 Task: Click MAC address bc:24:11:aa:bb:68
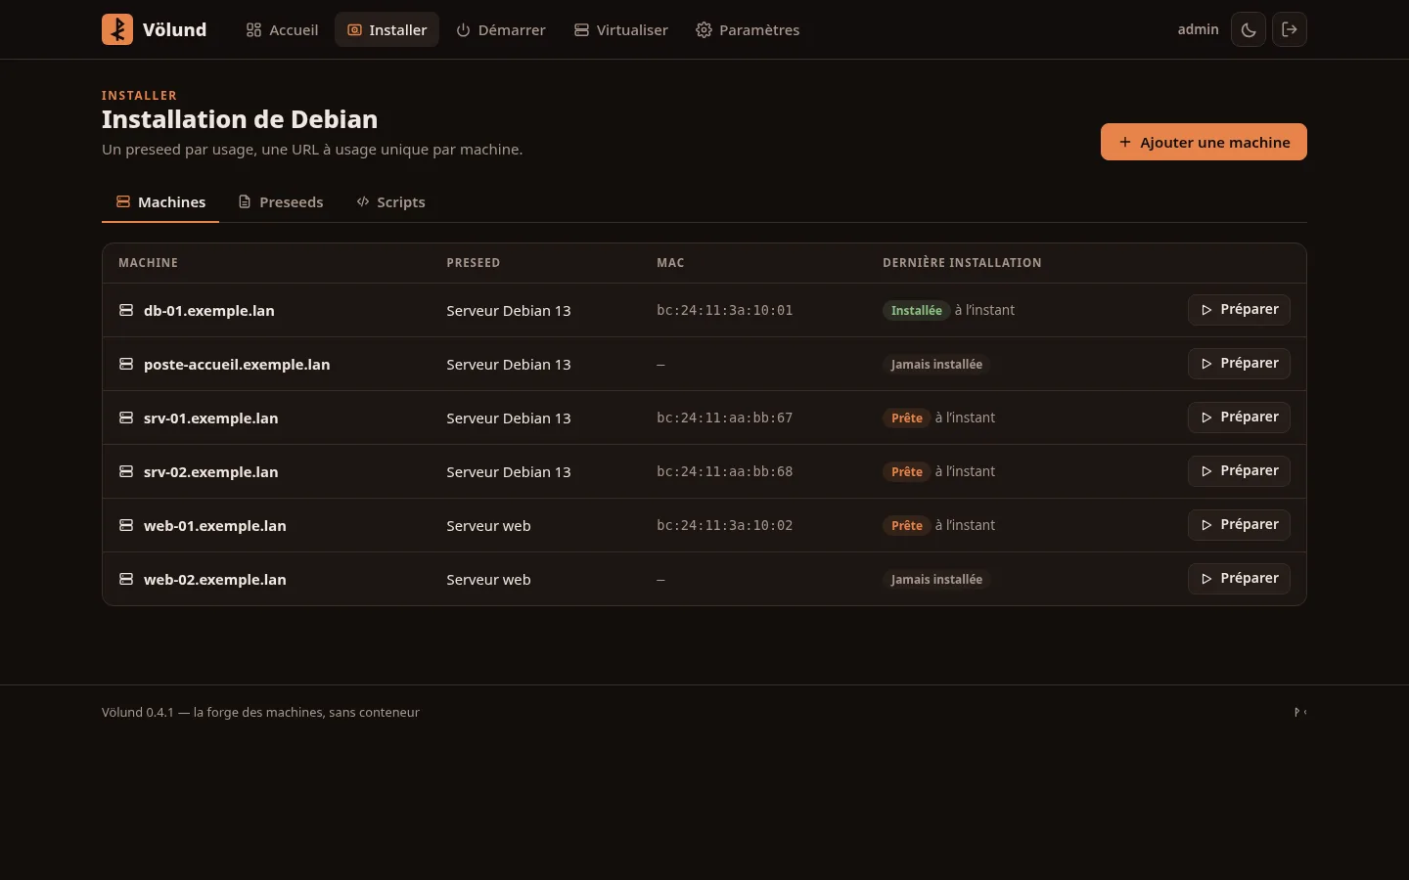pyautogui.click(x=725, y=471)
